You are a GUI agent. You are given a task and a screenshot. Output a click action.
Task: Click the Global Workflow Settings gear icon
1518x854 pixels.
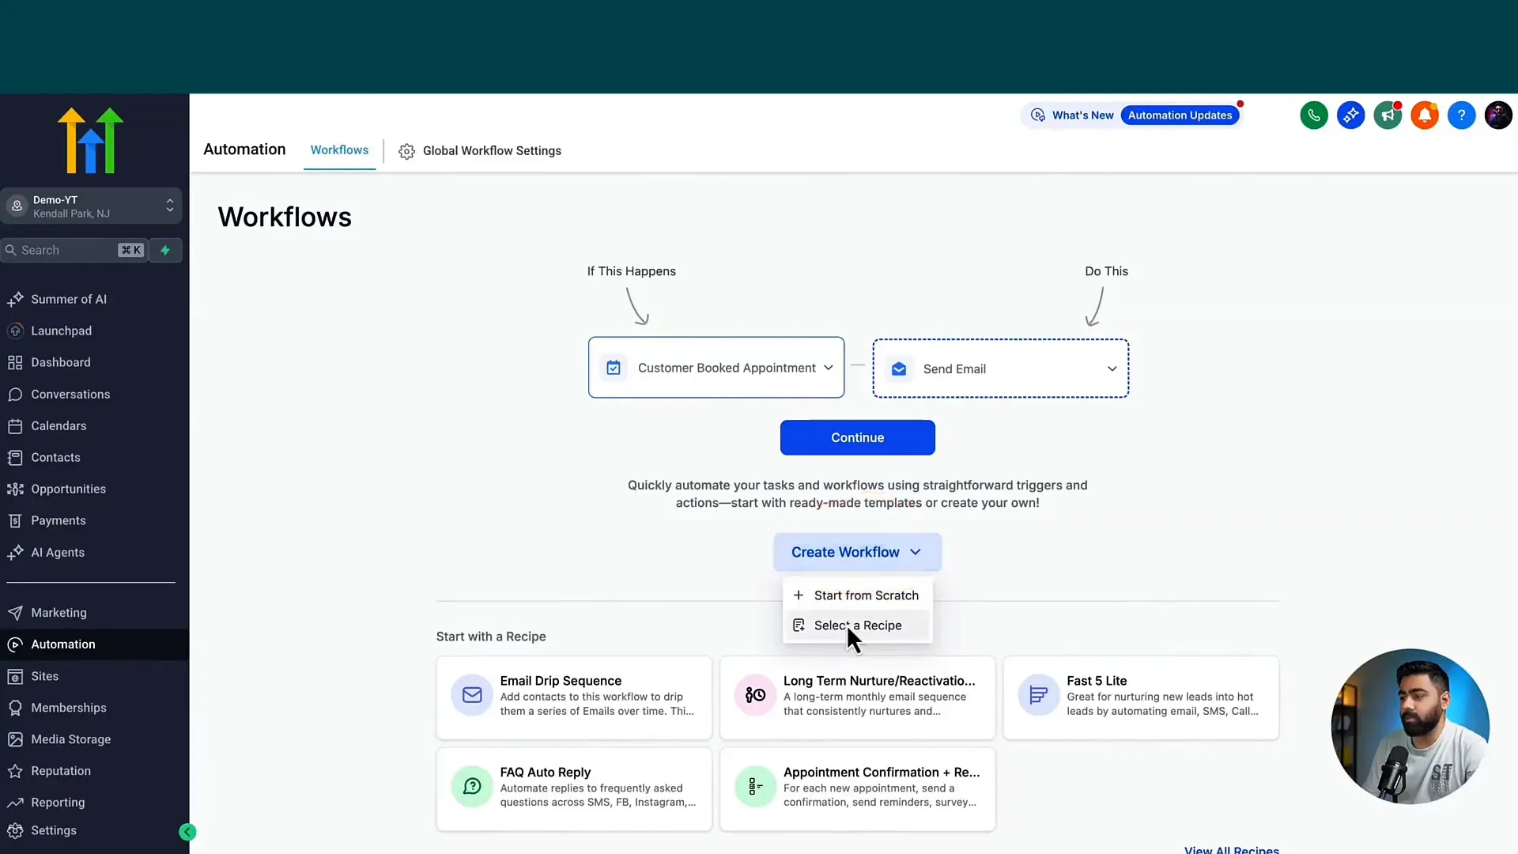[x=406, y=151]
